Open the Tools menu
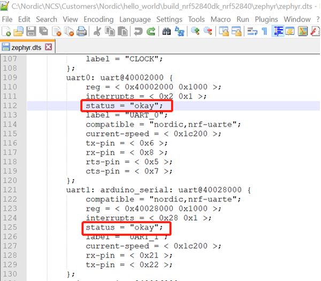The image size is (321, 281). (x=196, y=19)
